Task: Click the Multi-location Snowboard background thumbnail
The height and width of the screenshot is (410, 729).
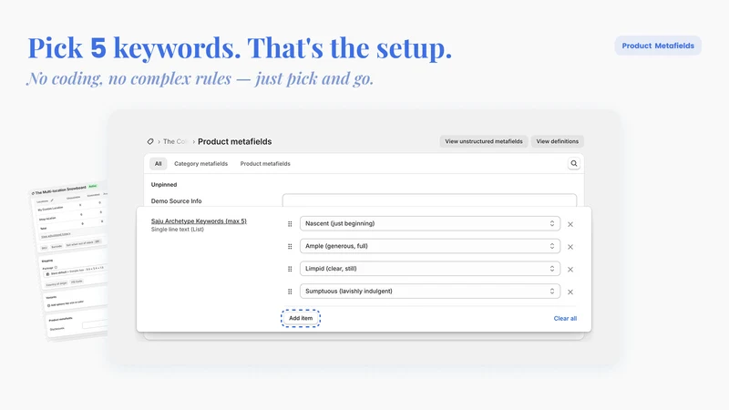Action: pyautogui.click(x=70, y=261)
